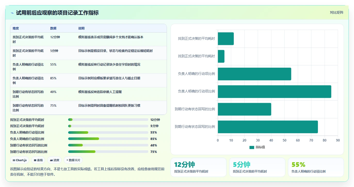
Task: Click the description 目标示例需同时具备提醒机制和团队更新习惯
Action: 109,106
